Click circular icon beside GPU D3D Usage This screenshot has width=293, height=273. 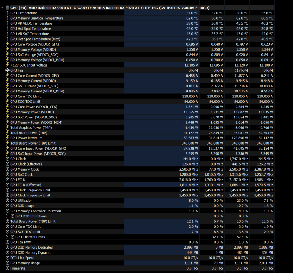click(7, 206)
